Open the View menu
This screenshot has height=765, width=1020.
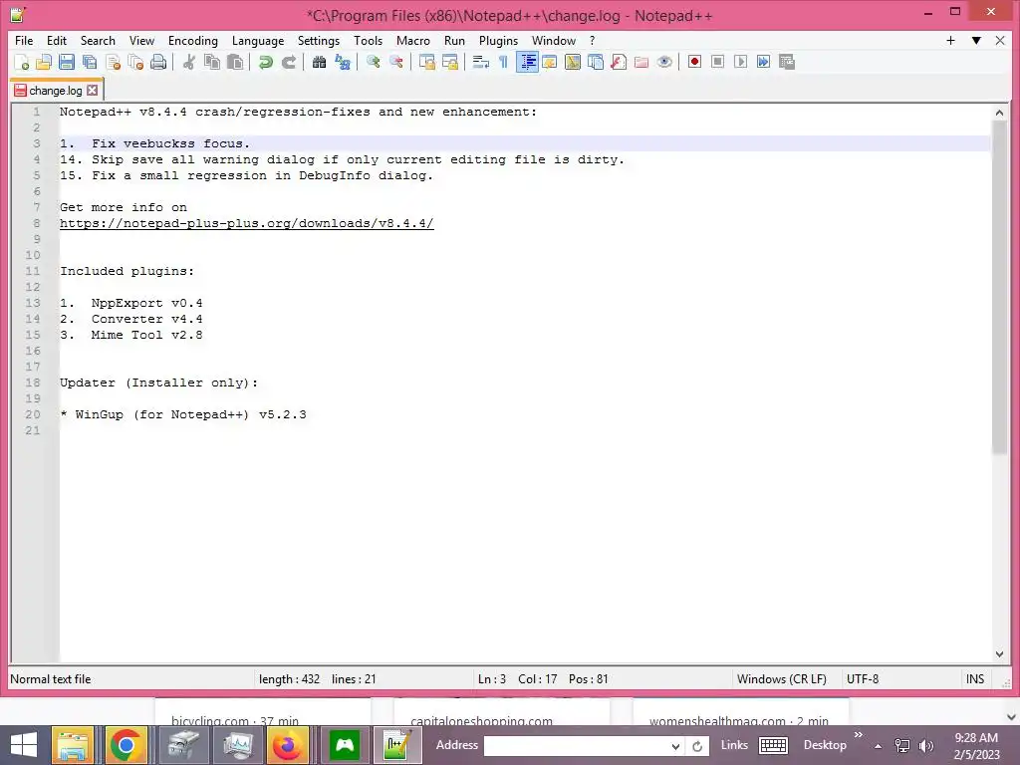[141, 40]
